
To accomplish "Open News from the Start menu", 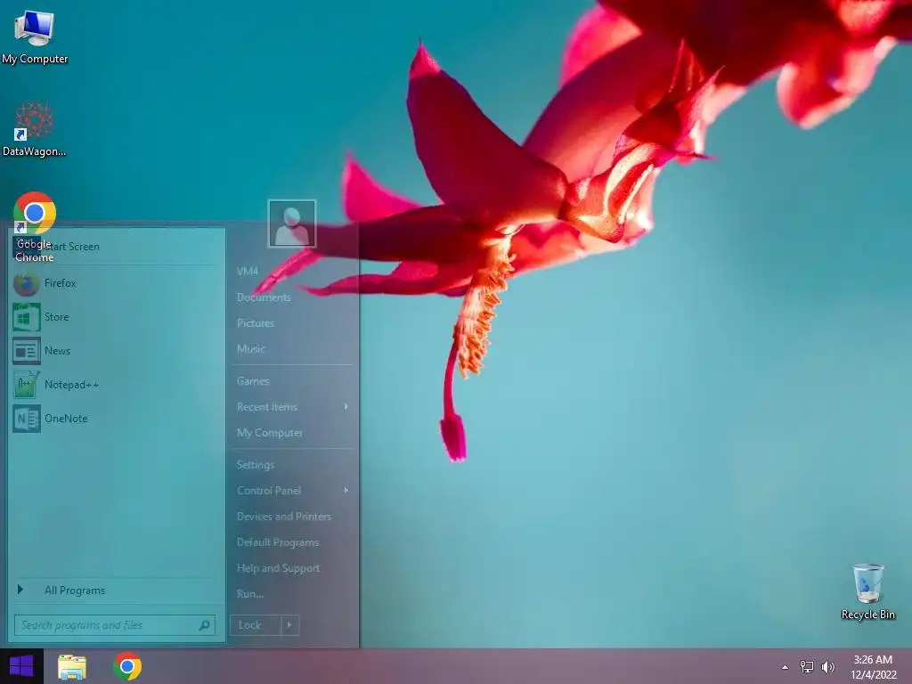I will [x=117, y=351].
